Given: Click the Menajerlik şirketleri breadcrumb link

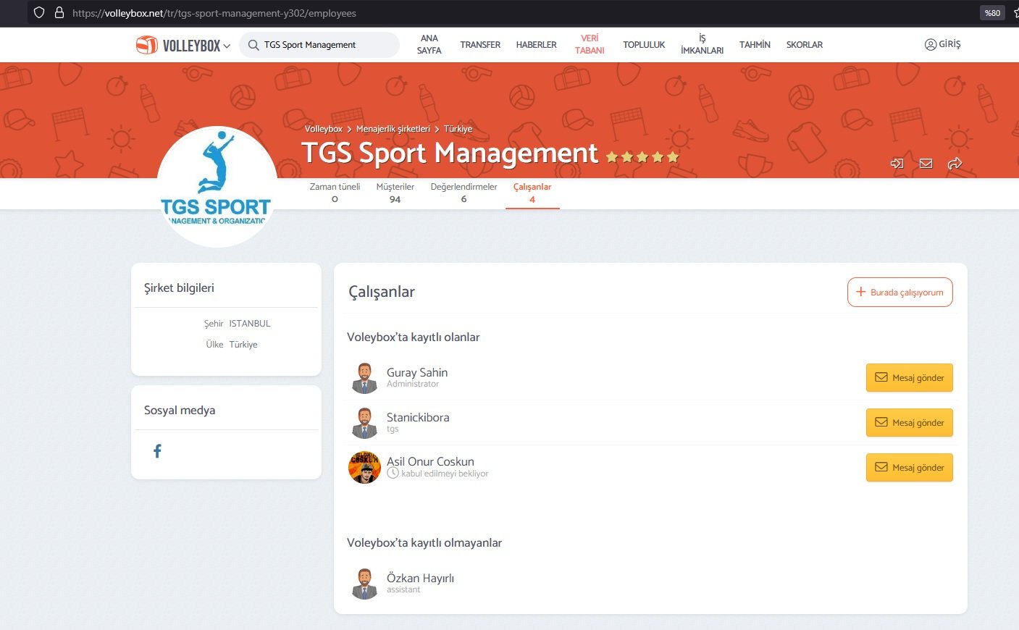Looking at the screenshot, I should point(393,129).
